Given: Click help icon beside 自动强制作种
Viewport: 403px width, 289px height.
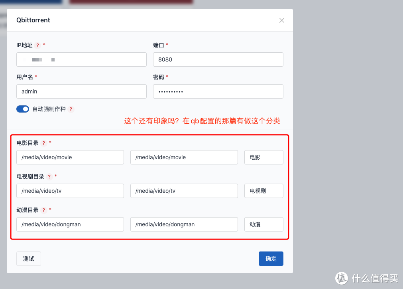Looking at the screenshot, I should (x=71, y=109).
